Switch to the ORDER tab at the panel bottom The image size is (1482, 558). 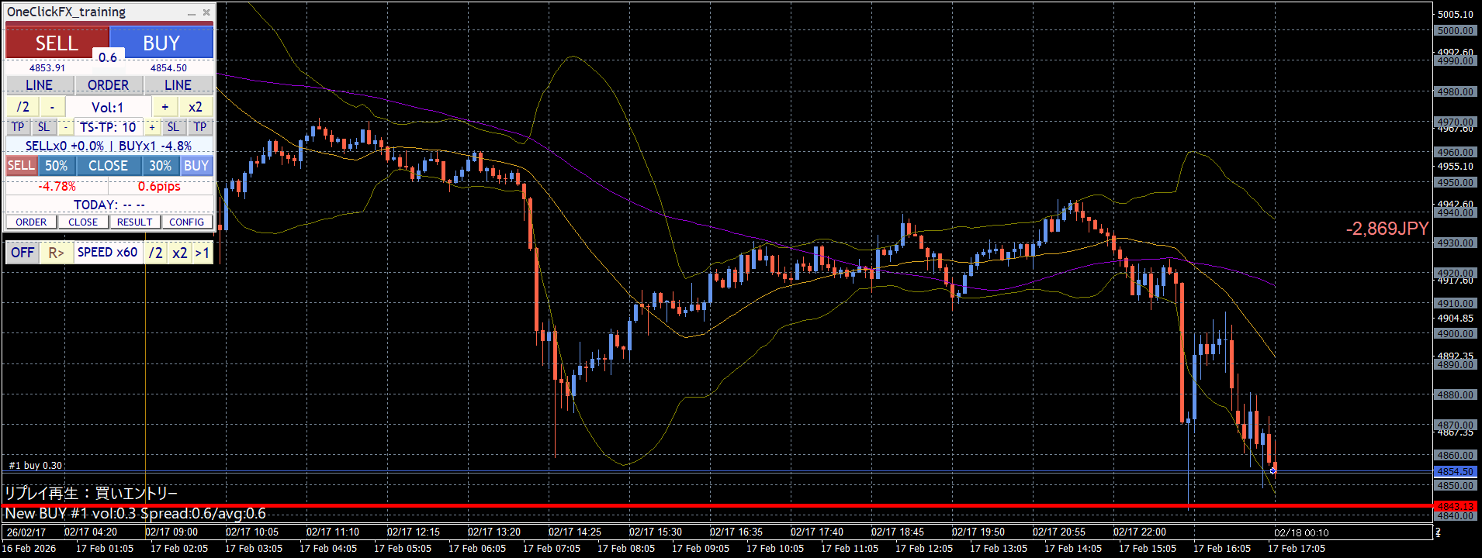point(32,222)
